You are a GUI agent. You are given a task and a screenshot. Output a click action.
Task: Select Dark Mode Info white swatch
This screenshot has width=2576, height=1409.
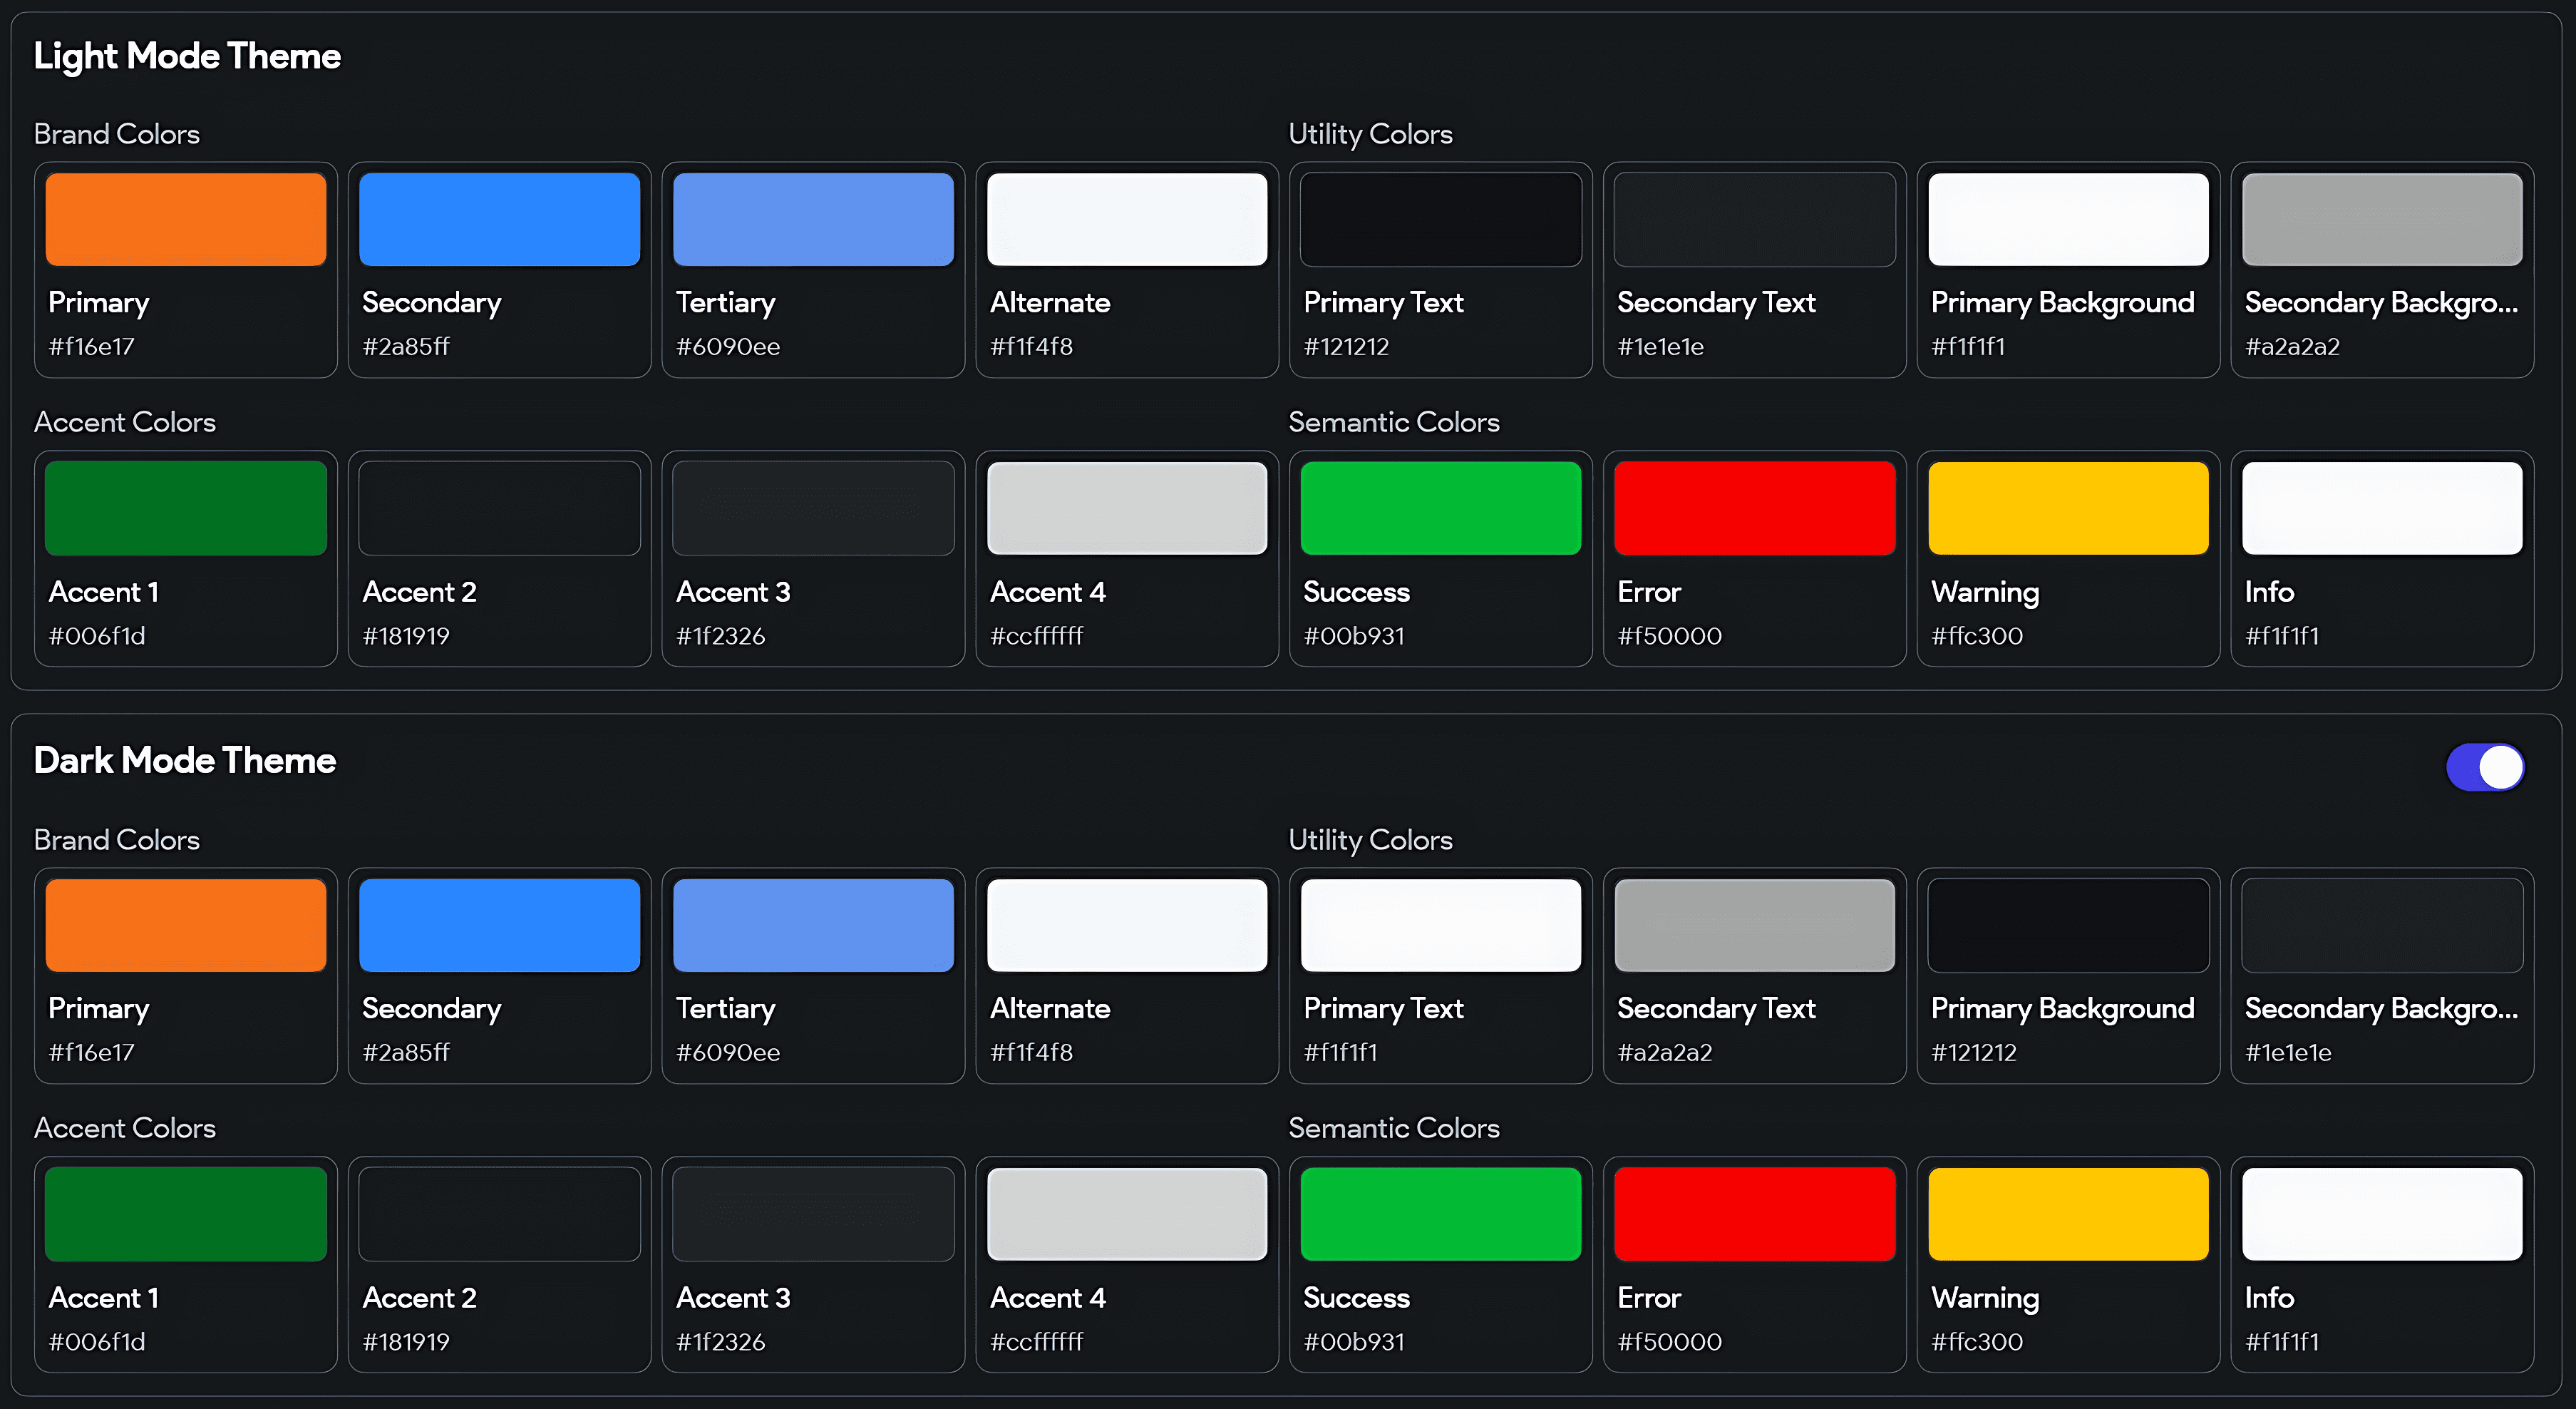click(2381, 1214)
